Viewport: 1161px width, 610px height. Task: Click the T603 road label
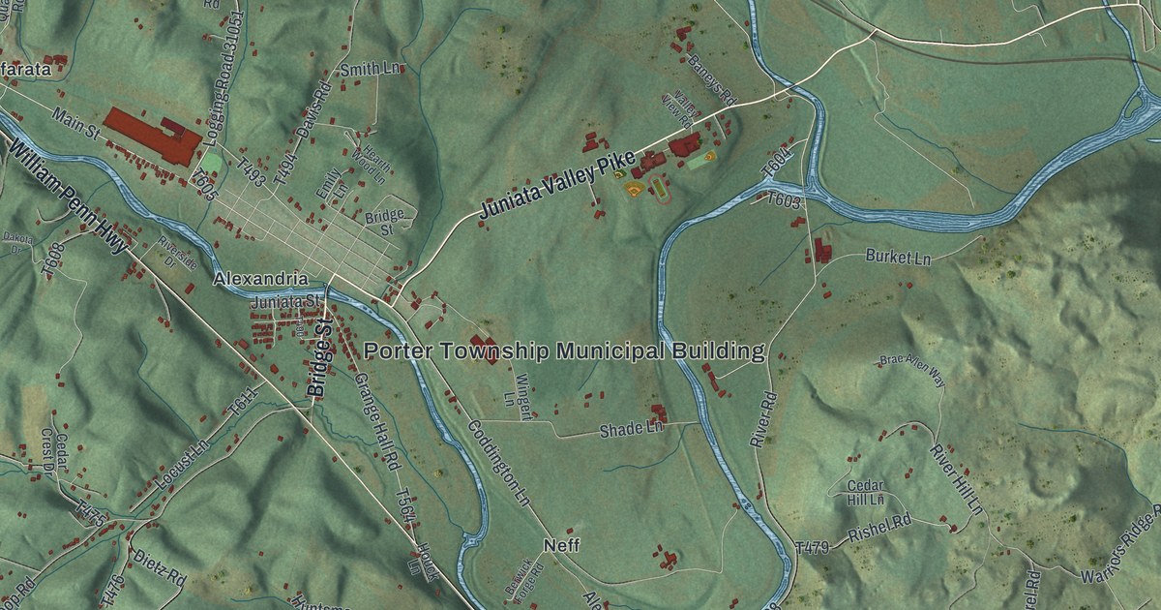[x=785, y=201]
